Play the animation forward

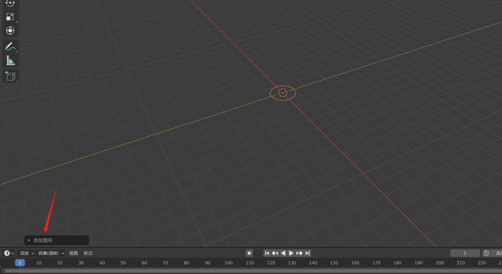[291, 253]
